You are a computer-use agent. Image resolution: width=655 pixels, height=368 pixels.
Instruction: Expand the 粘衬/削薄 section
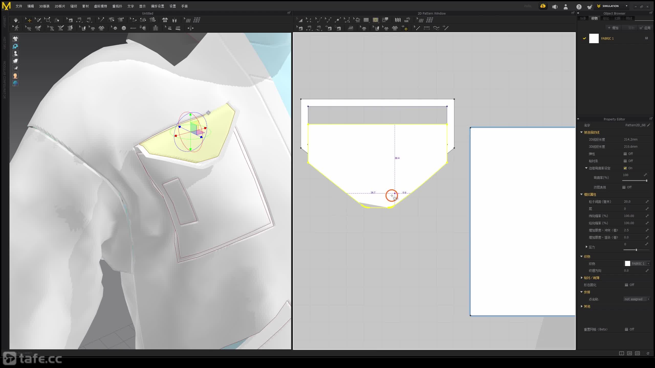(x=582, y=278)
